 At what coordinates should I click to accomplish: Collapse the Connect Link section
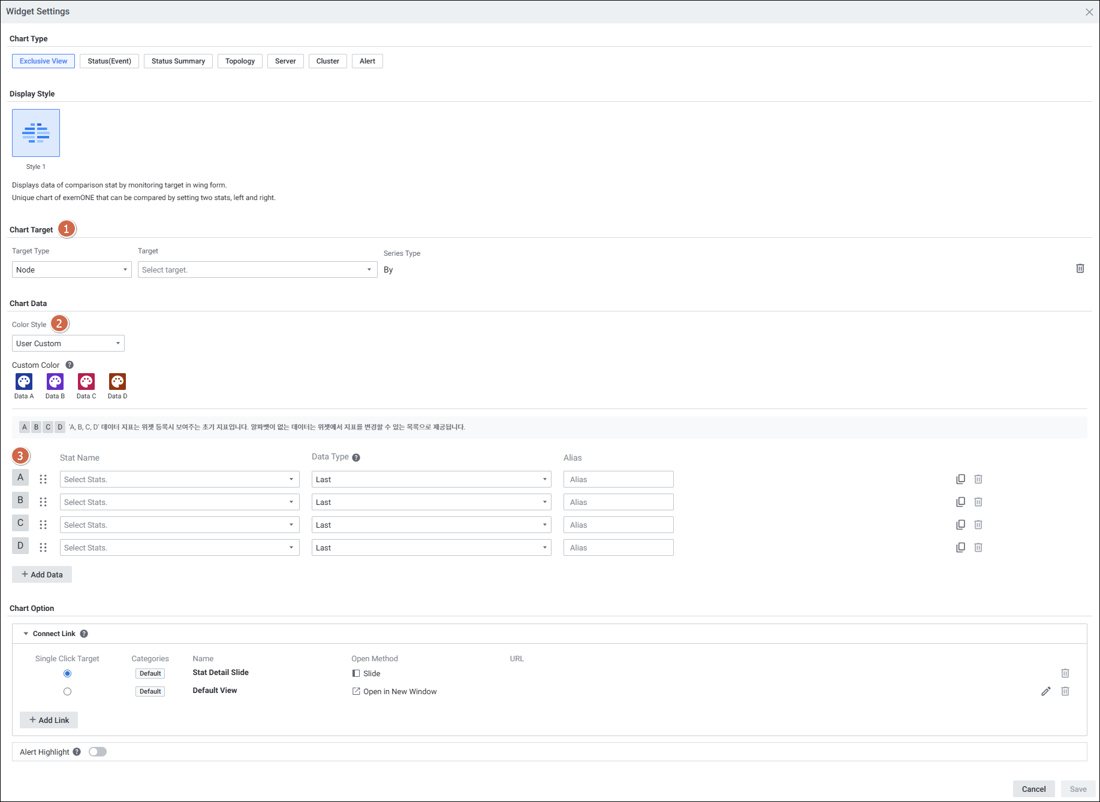click(26, 634)
